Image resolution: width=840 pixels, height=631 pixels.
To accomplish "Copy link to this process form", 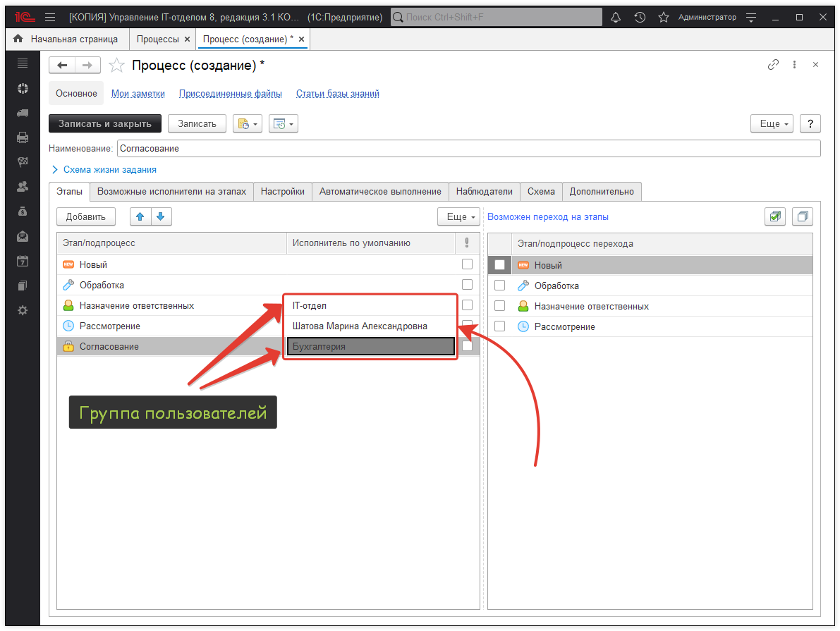I will 773,65.
